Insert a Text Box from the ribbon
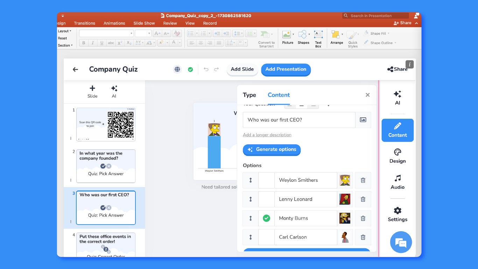This screenshot has width=478, height=269. [318, 39]
